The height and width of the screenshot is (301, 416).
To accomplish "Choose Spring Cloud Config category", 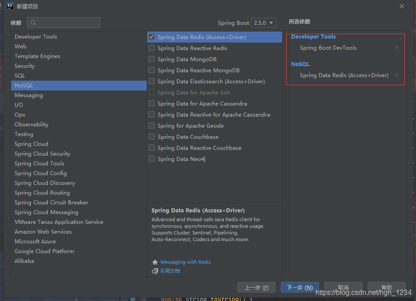I will pos(79,173).
